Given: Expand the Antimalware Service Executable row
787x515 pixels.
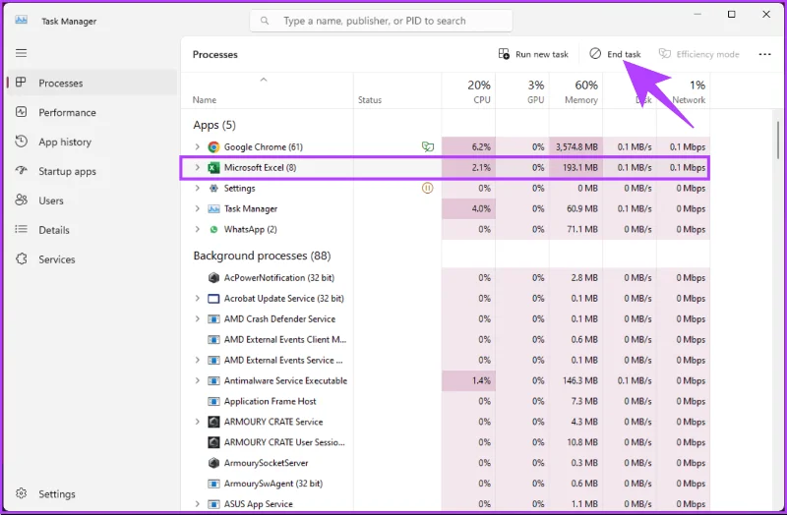Looking at the screenshot, I should pyautogui.click(x=198, y=380).
